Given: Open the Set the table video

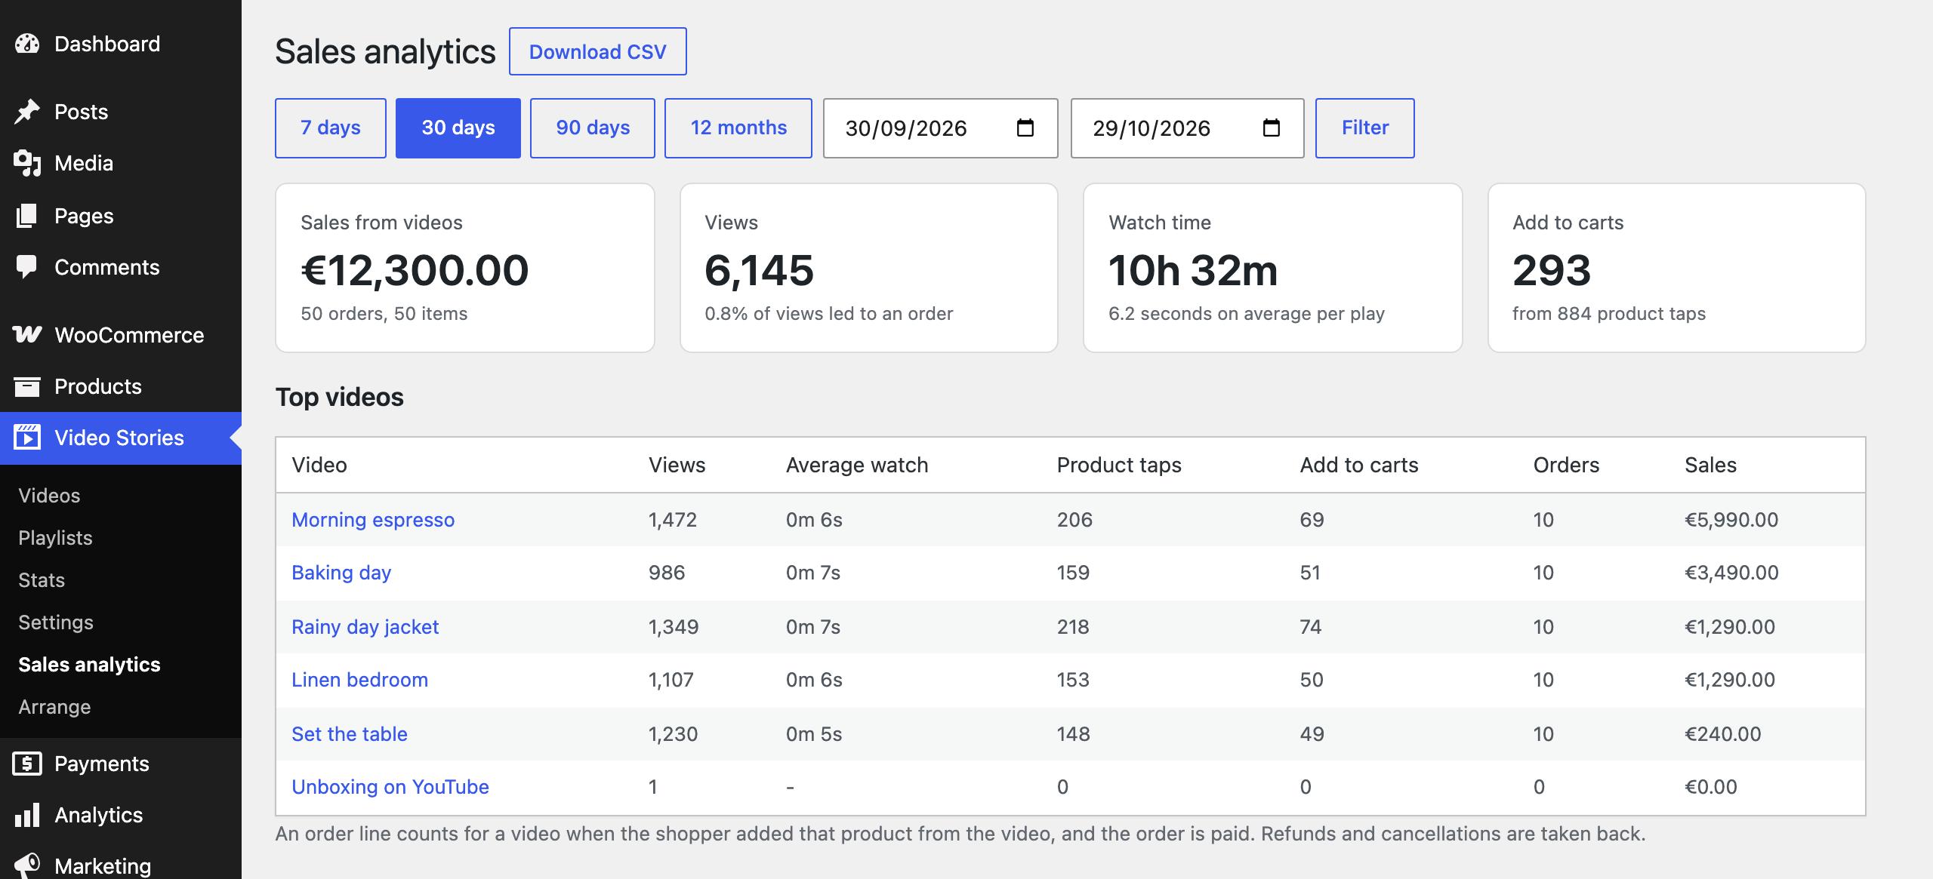Looking at the screenshot, I should [350, 734].
